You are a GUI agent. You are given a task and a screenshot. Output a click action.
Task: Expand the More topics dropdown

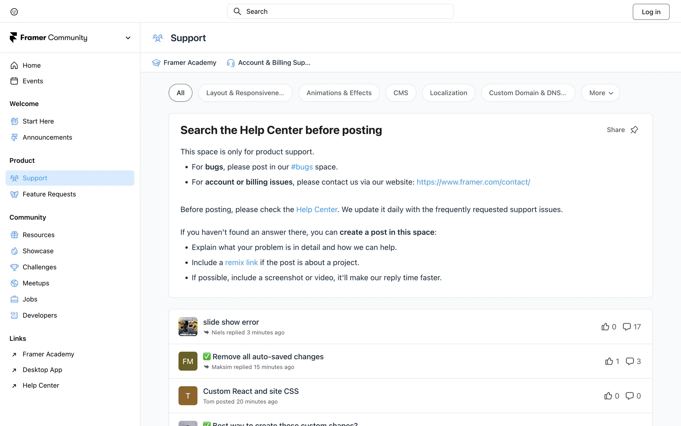pos(600,93)
